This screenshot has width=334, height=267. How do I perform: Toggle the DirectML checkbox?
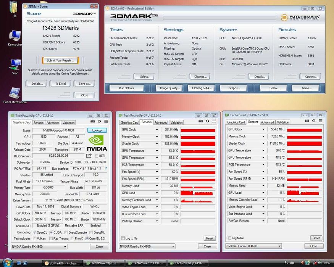click(91, 233)
